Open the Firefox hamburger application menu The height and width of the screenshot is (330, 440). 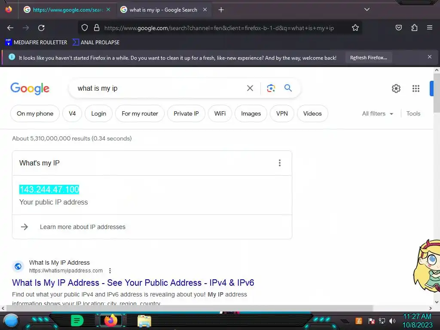point(430,28)
